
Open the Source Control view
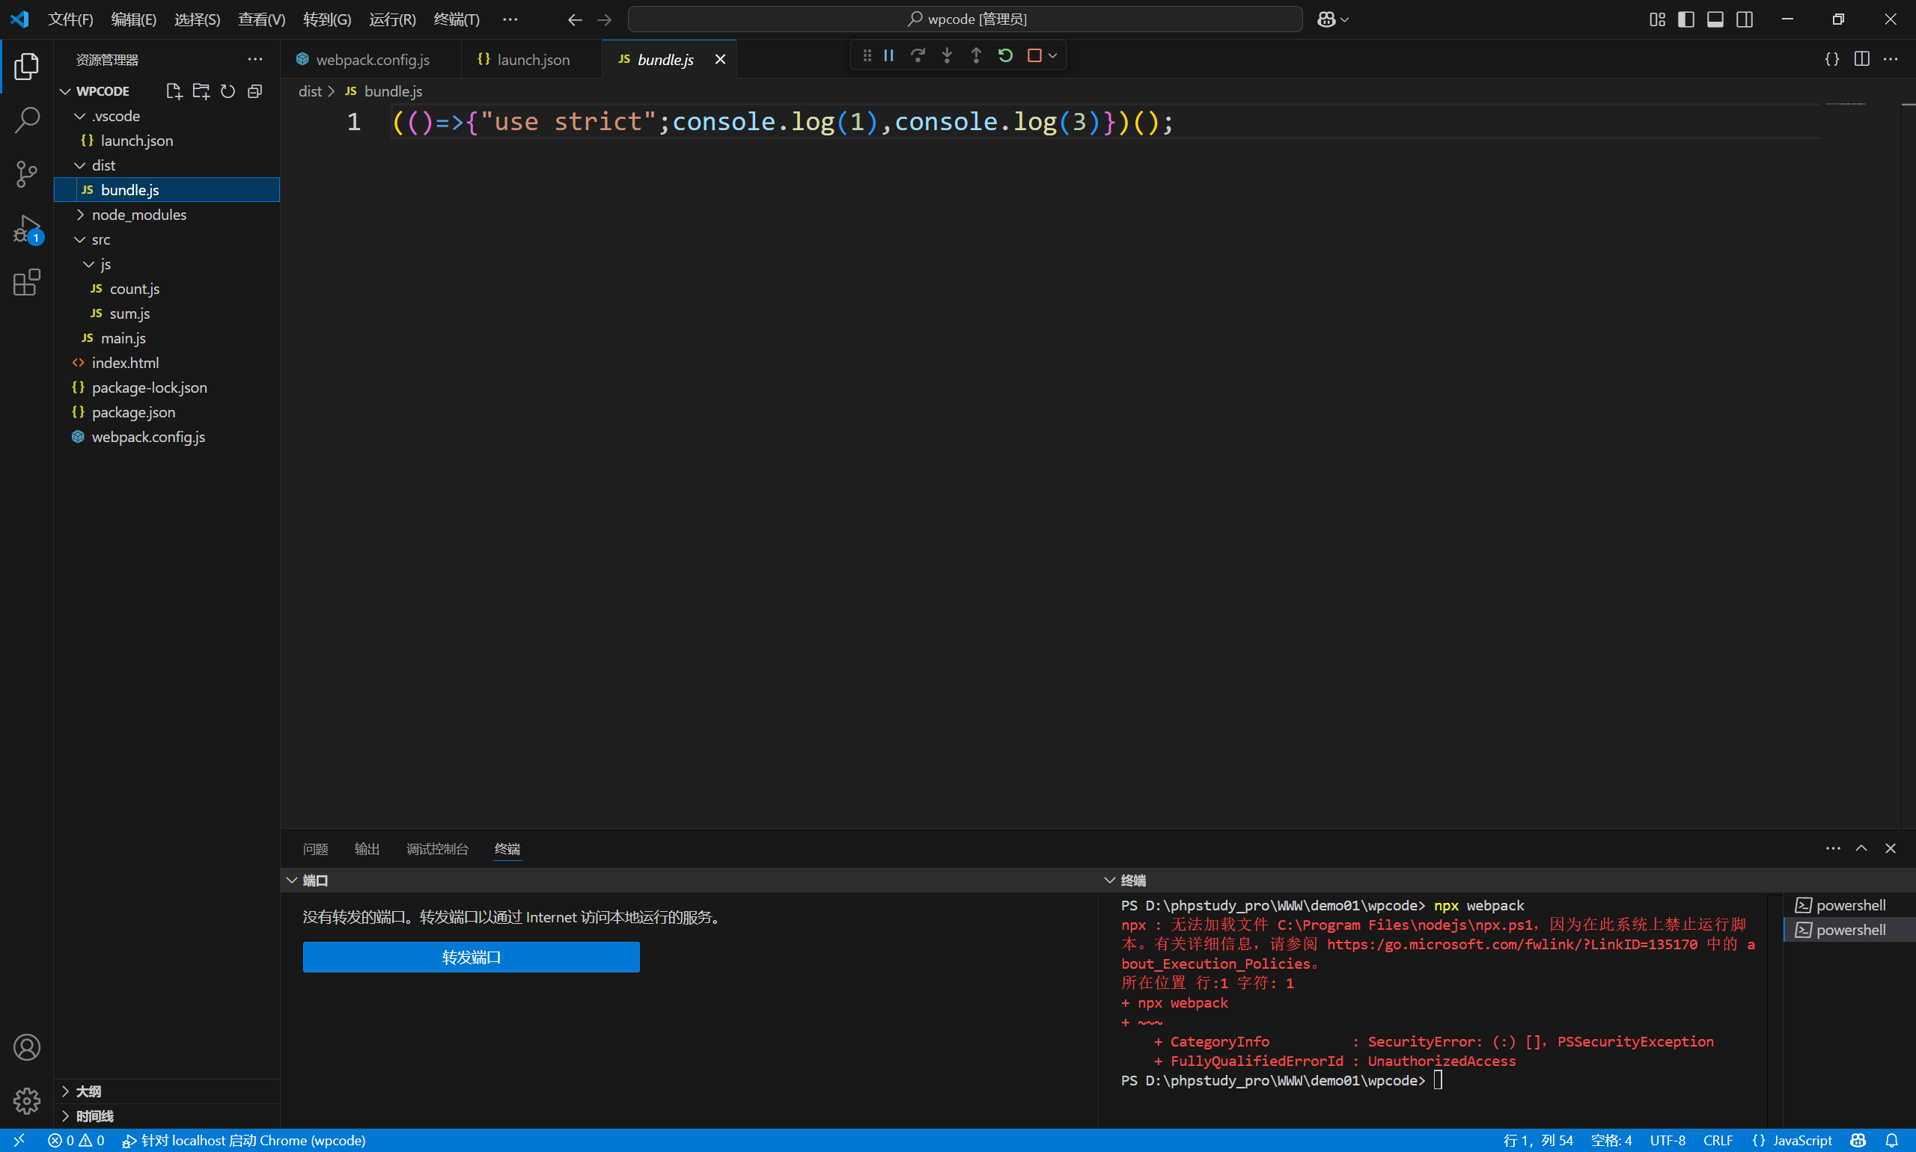tap(26, 174)
